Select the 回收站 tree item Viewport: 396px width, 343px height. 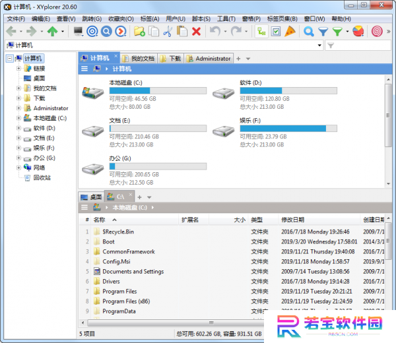(42, 177)
